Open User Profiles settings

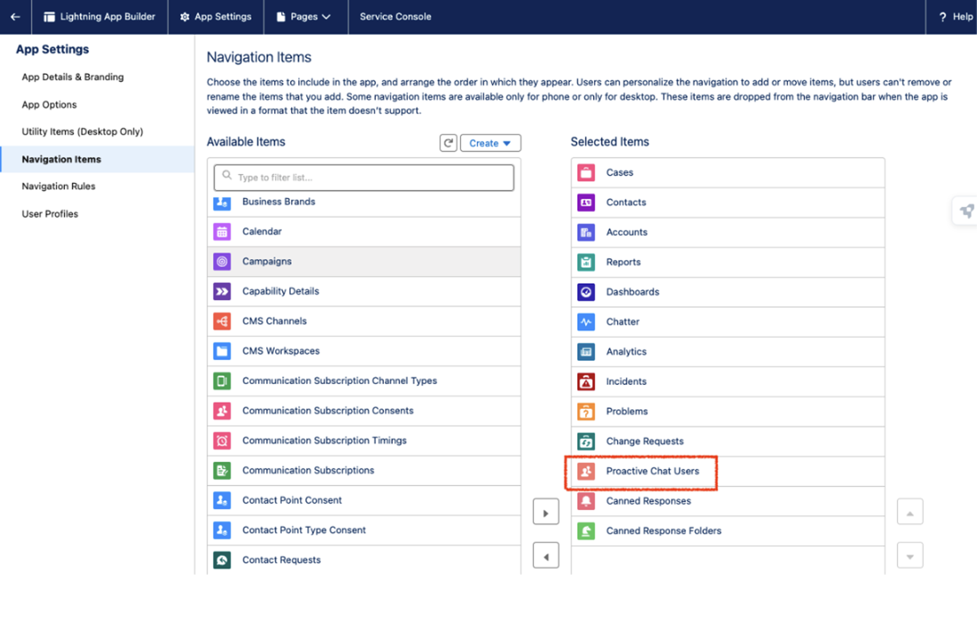coord(50,214)
